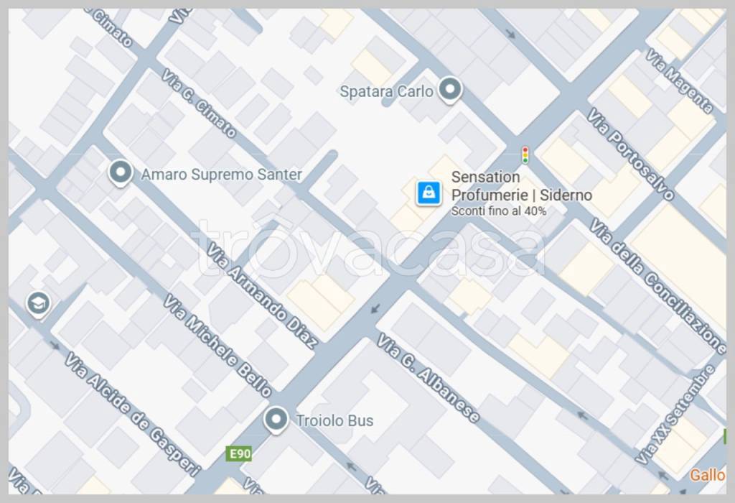Click the orange Gallo place label
This screenshot has width=735, height=503.
[x=707, y=475]
